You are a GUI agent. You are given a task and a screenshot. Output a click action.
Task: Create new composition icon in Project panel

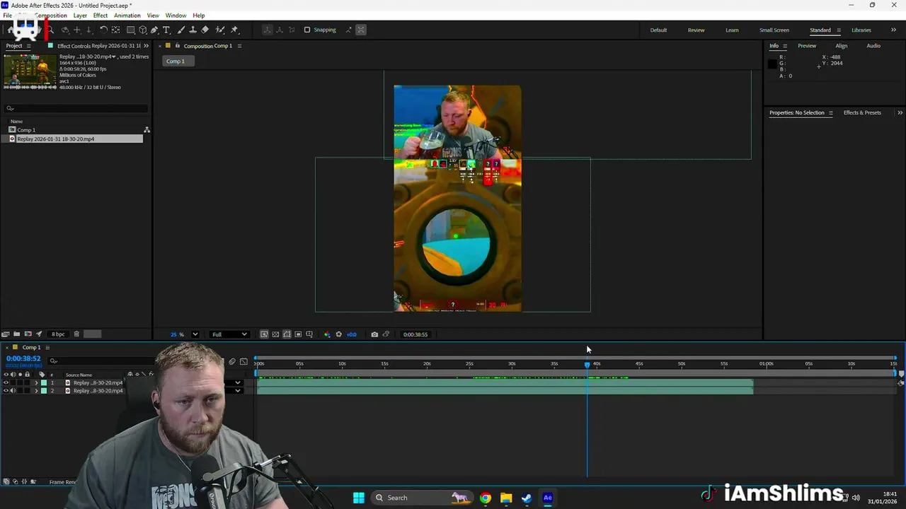click(x=28, y=334)
